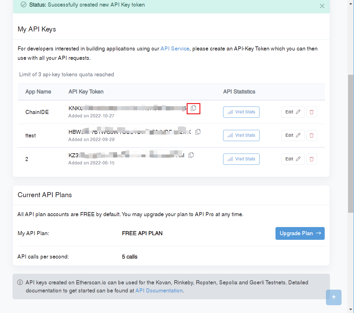Open the API Documentation link

(x=159, y=291)
